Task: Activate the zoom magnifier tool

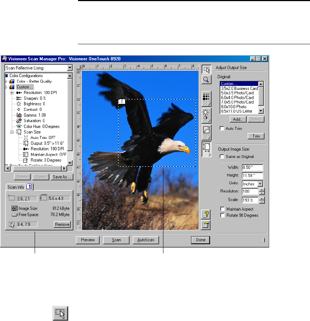Action: click(206, 80)
